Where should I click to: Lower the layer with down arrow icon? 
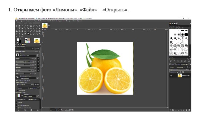tap(178, 110)
